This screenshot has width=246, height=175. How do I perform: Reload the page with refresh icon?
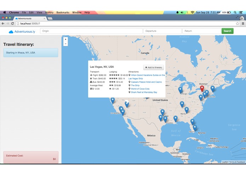[x=12, y=23]
